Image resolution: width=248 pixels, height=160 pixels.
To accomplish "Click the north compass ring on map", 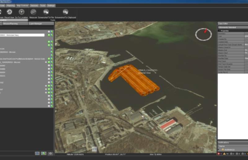I will [203, 34].
